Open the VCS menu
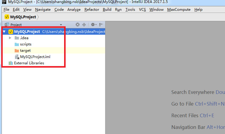This screenshot has height=134, width=225. (x=142, y=10)
